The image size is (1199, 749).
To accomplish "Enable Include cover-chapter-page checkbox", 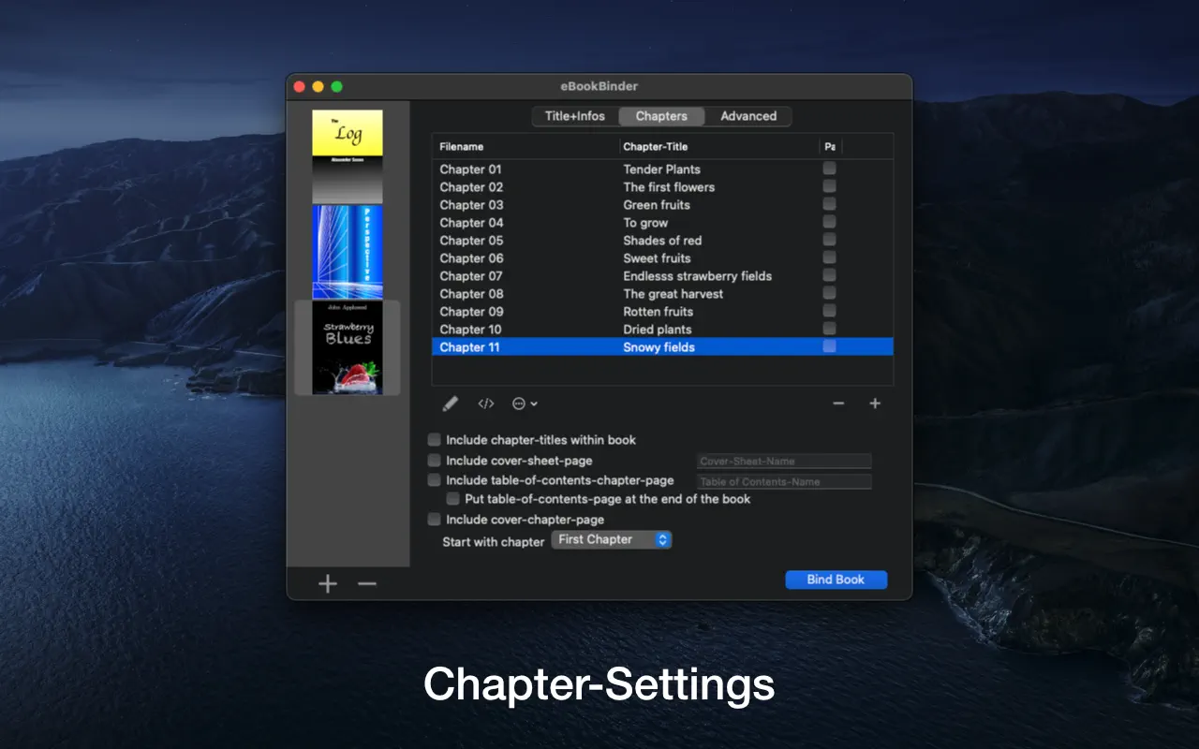I will point(435,520).
